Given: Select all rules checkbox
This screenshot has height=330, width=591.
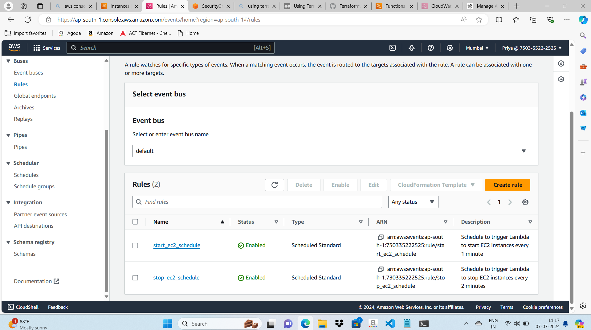Looking at the screenshot, I should (135, 222).
